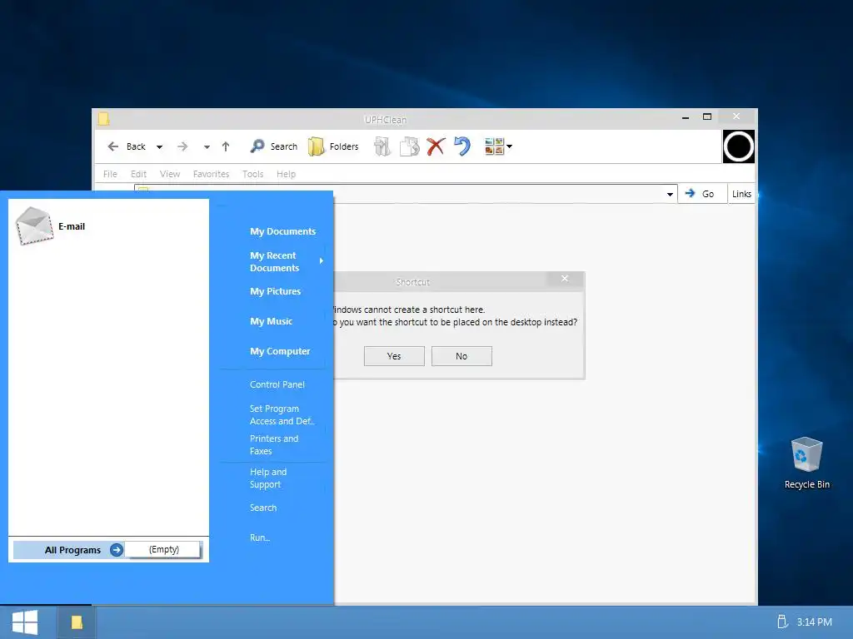Maximize the UPHClean window

(x=707, y=116)
